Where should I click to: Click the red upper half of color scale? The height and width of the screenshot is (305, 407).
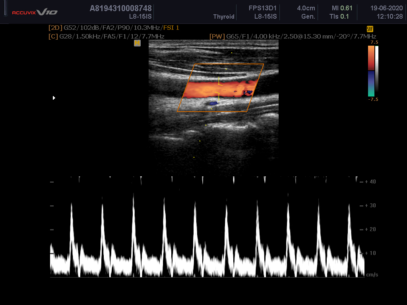[371, 58]
